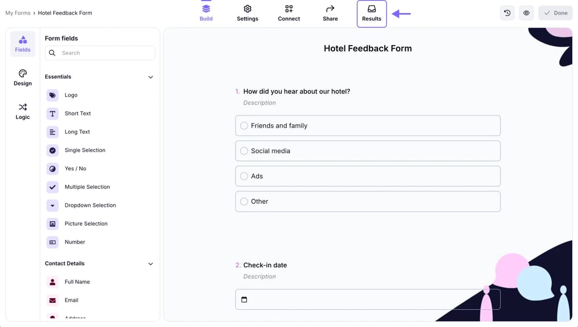The width and height of the screenshot is (578, 327).
Task: Switch to the Results tab
Action: [x=372, y=13]
